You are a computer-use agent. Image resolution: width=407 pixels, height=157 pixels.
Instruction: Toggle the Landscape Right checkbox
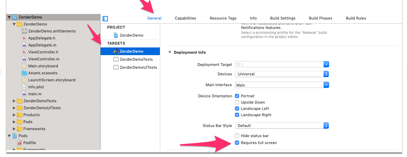(237, 115)
